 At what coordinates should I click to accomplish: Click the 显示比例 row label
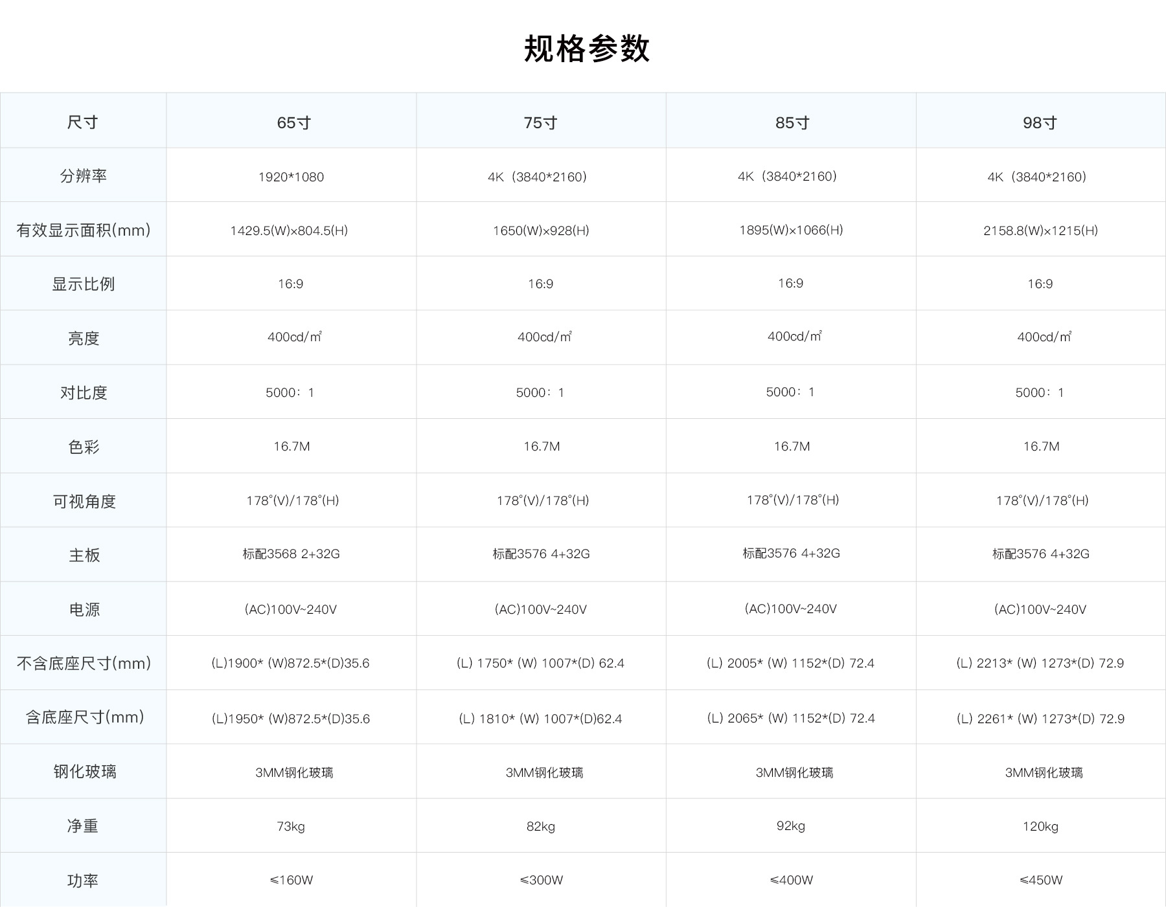click(x=83, y=284)
